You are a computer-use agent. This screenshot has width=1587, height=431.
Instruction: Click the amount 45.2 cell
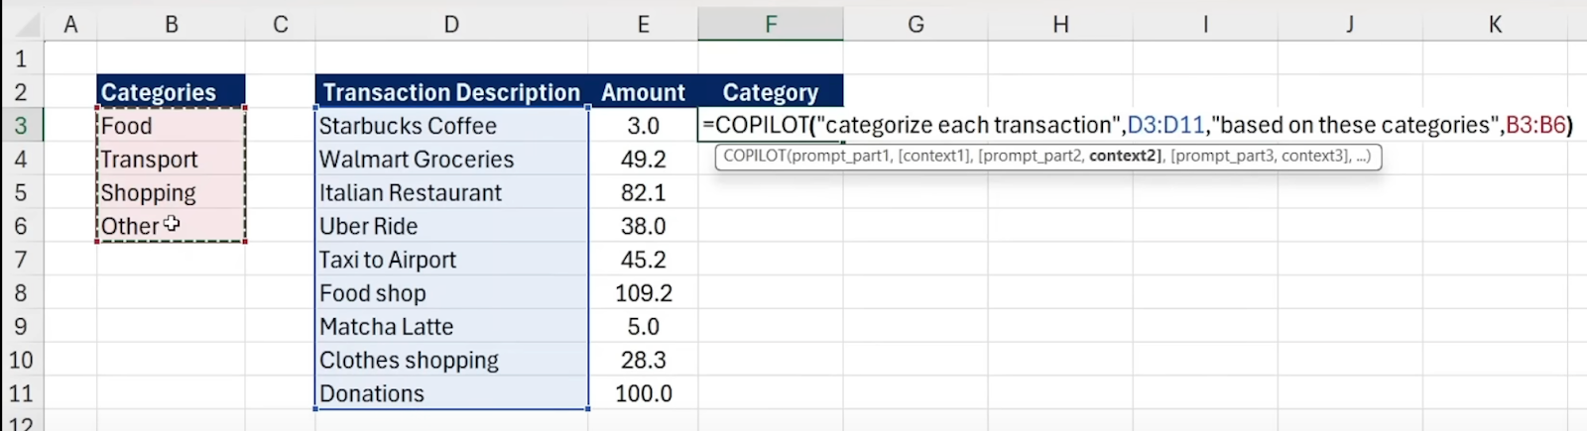tap(643, 260)
